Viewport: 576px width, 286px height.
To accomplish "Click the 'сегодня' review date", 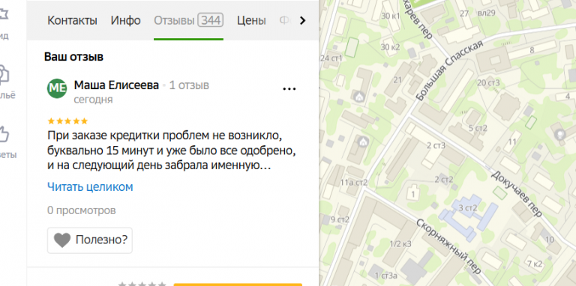I will coord(93,100).
